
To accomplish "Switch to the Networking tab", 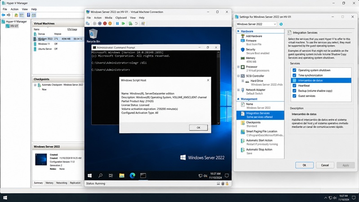I will coord(62,183).
